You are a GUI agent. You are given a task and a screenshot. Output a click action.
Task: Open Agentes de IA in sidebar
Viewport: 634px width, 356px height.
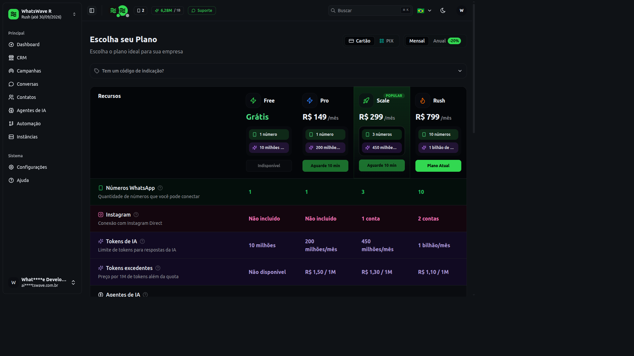[42, 110]
